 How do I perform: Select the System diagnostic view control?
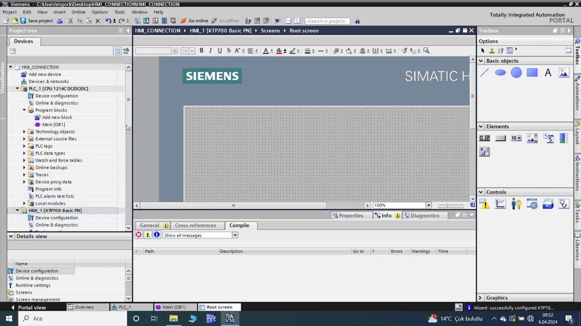[x=564, y=204]
